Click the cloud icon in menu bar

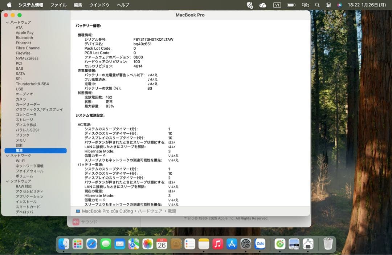point(263,5)
